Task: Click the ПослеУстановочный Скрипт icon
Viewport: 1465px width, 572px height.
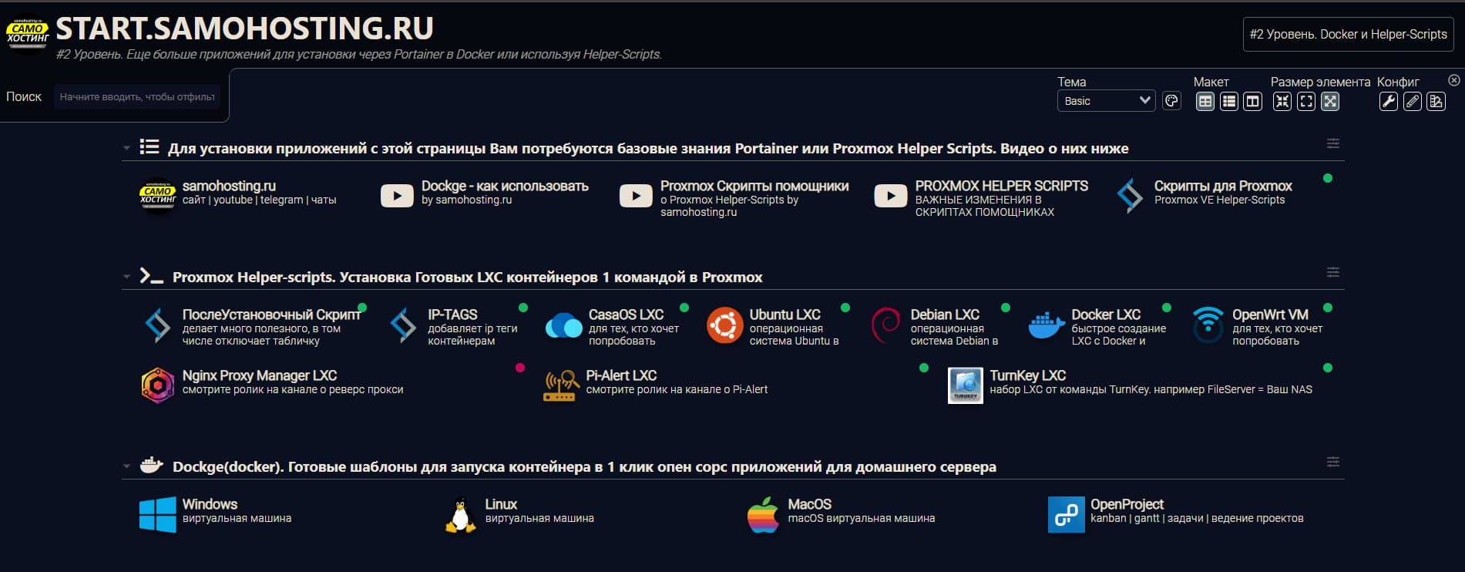Action: [x=158, y=325]
